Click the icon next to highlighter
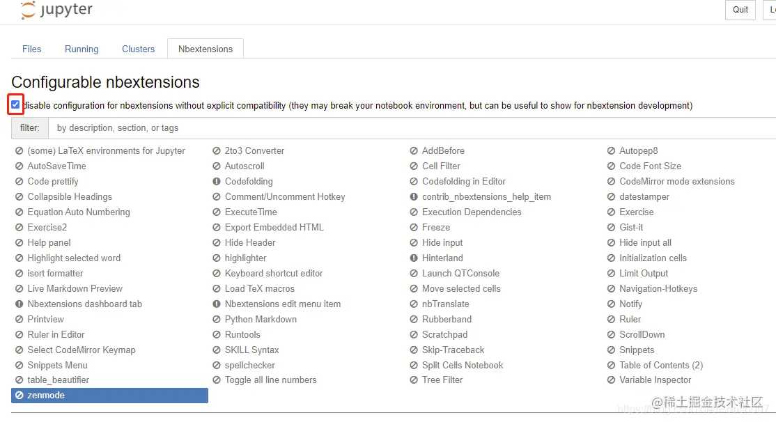Image resolution: width=776 pixels, height=422 pixels. tap(217, 258)
